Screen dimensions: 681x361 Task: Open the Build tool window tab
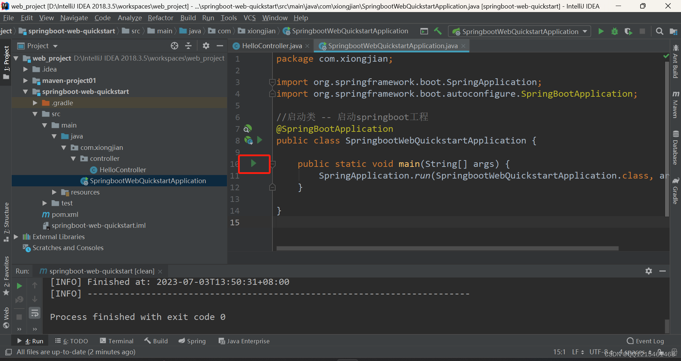(156, 341)
